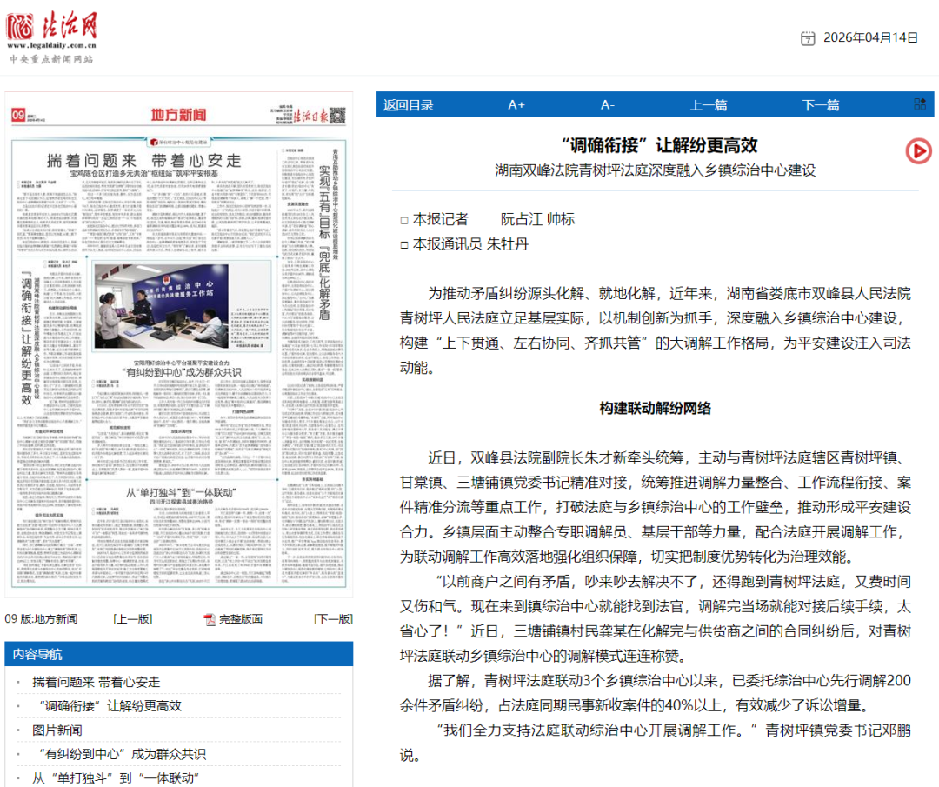Increase font size with A+

pyautogui.click(x=516, y=105)
